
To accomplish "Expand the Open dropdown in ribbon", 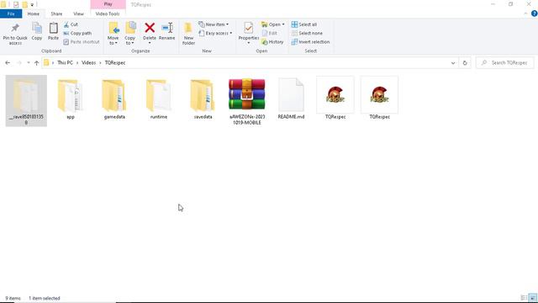I will (x=272, y=24).
